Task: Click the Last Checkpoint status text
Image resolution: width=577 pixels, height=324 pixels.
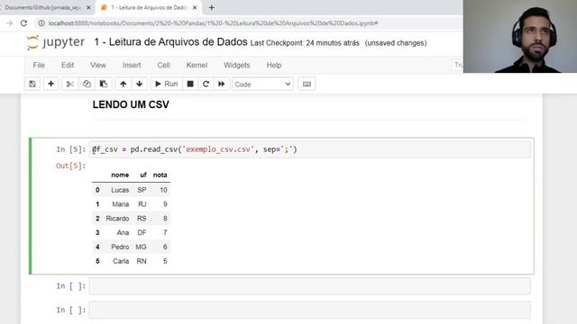Action: pyautogui.click(x=305, y=43)
